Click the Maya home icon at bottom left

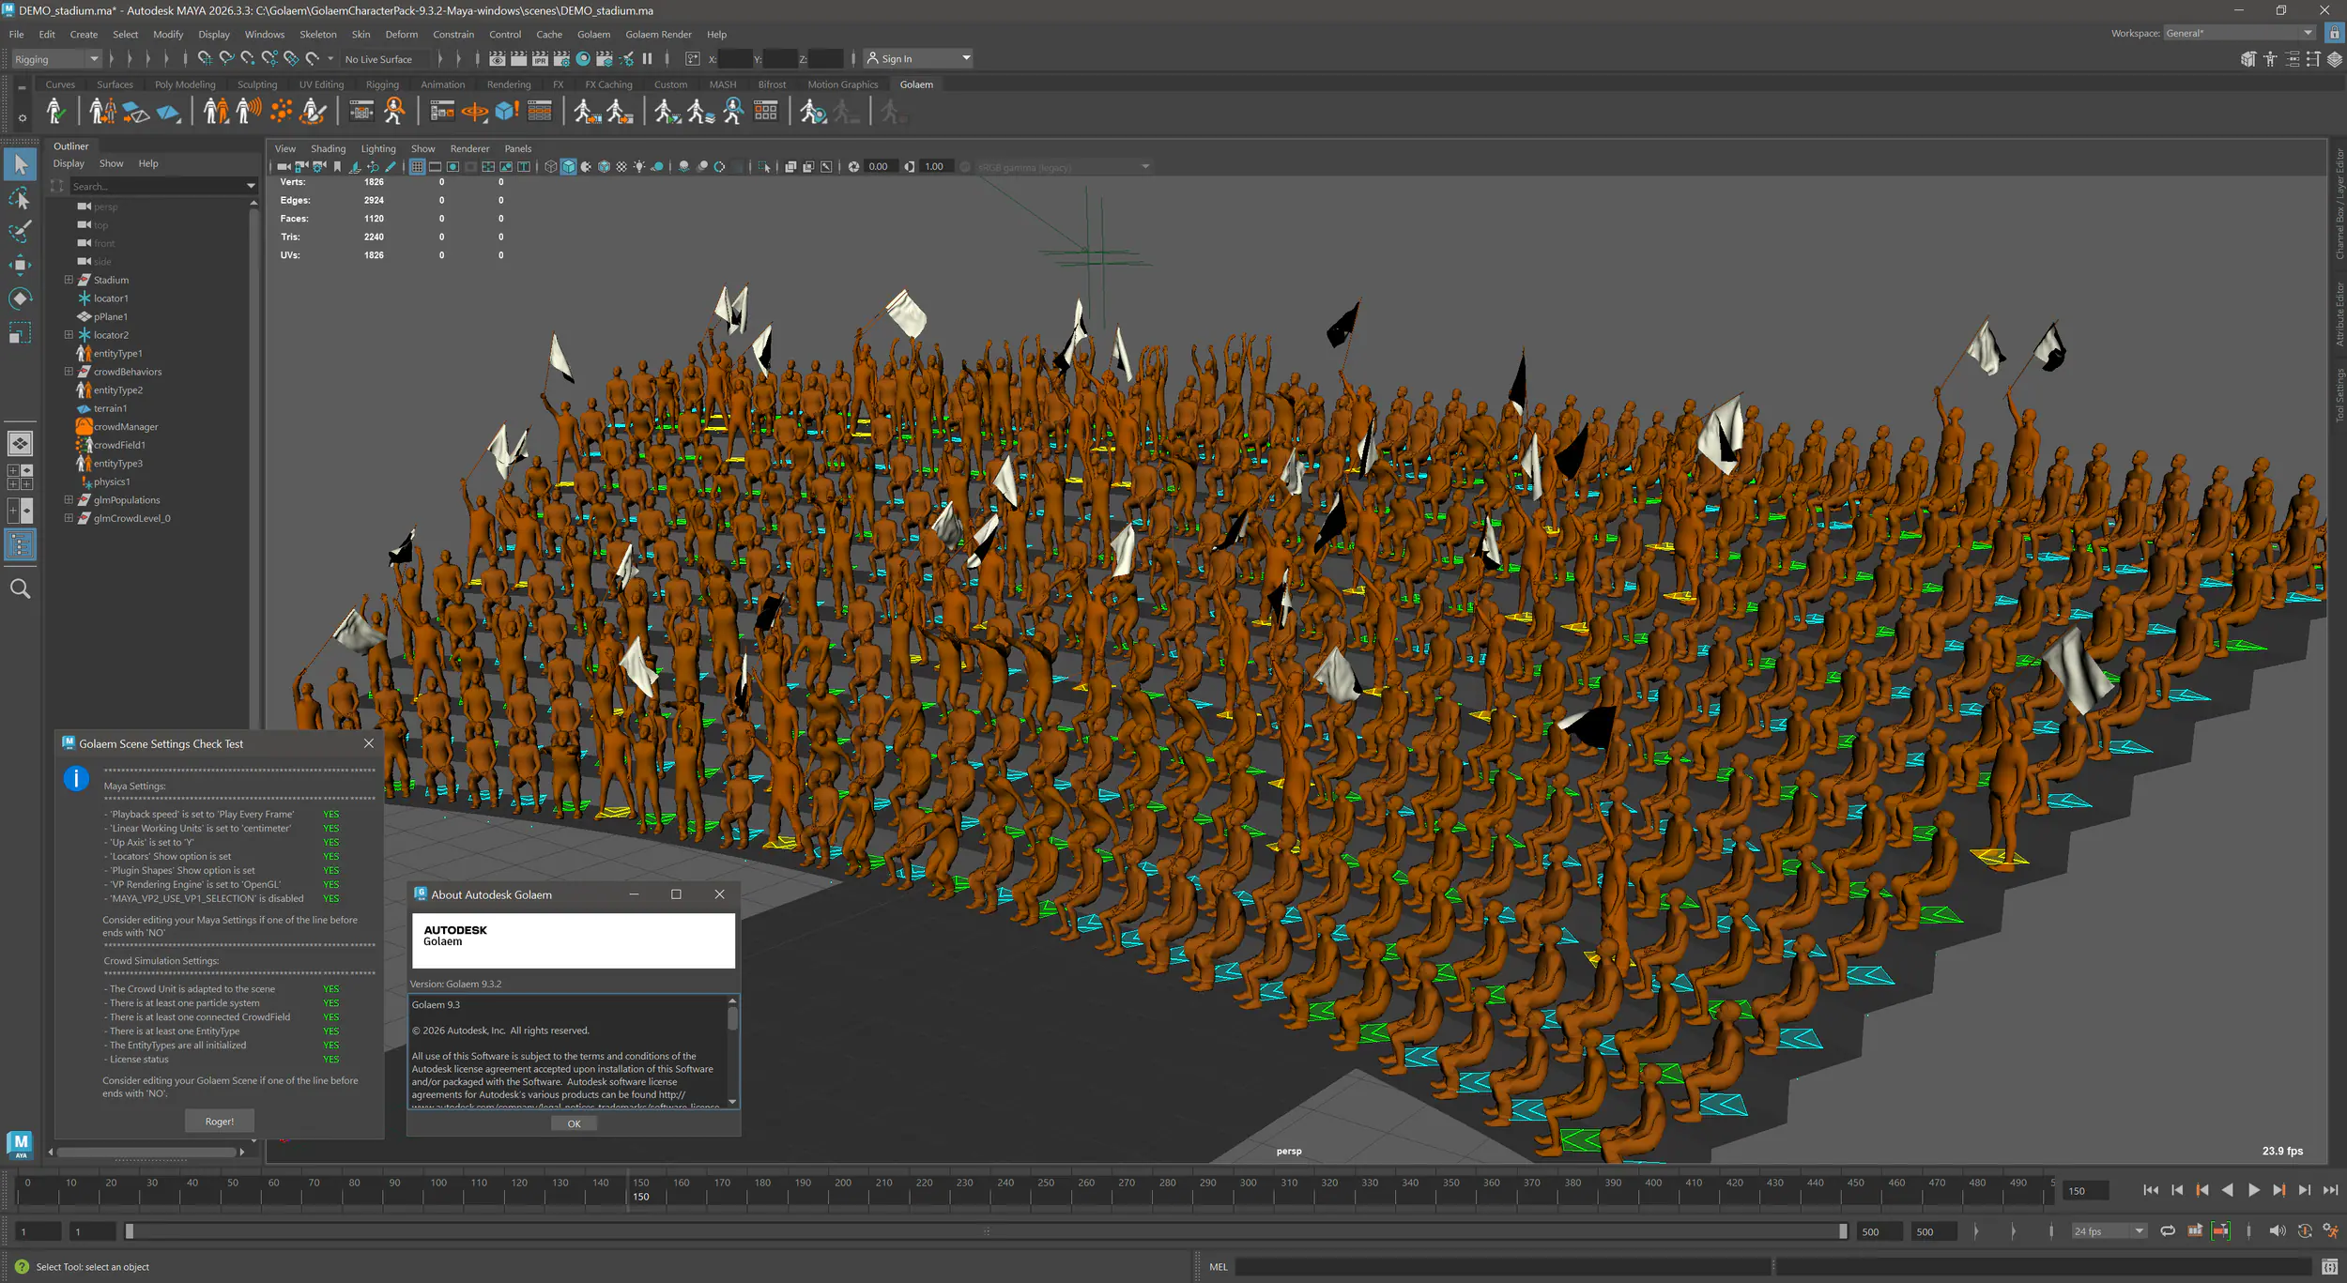click(20, 1144)
